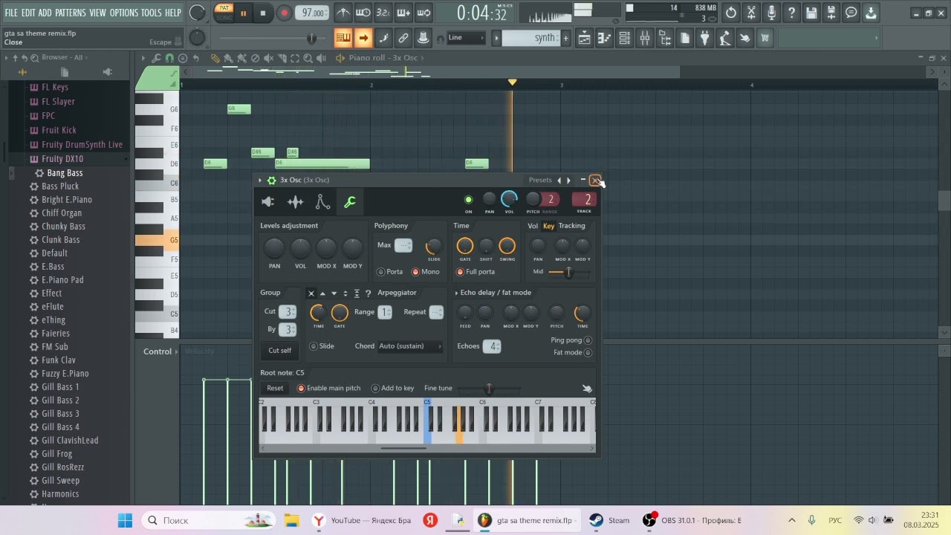Toggle typing keyboard to piano icon
This screenshot has width=951, height=535.
click(343, 38)
